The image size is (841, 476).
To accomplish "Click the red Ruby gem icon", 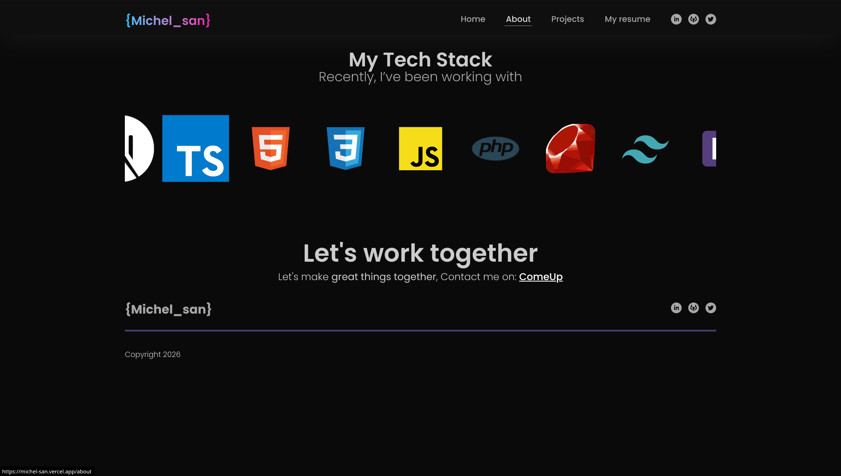I will tap(571, 148).
